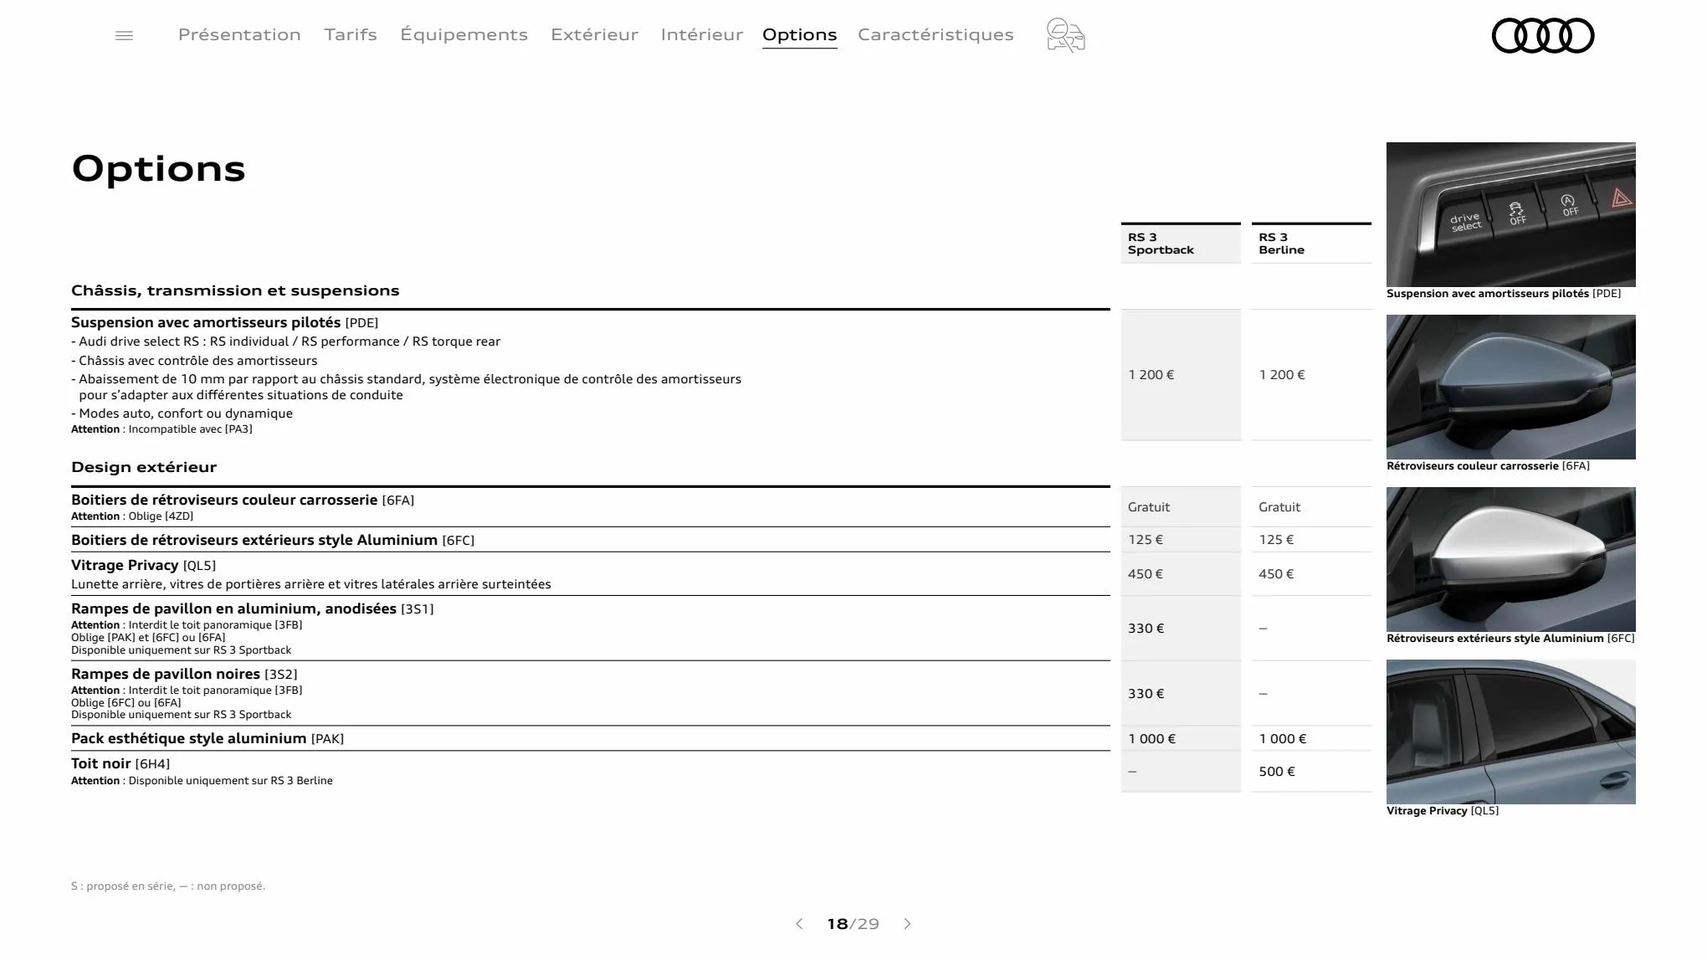This screenshot has width=1707, height=960.
Task: Click the 'Design extérieur' section heading
Action: click(x=144, y=467)
